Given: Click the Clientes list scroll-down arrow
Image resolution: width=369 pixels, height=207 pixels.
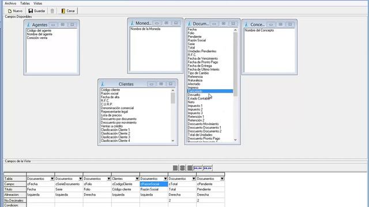Looking at the screenshot, I should point(173,140).
